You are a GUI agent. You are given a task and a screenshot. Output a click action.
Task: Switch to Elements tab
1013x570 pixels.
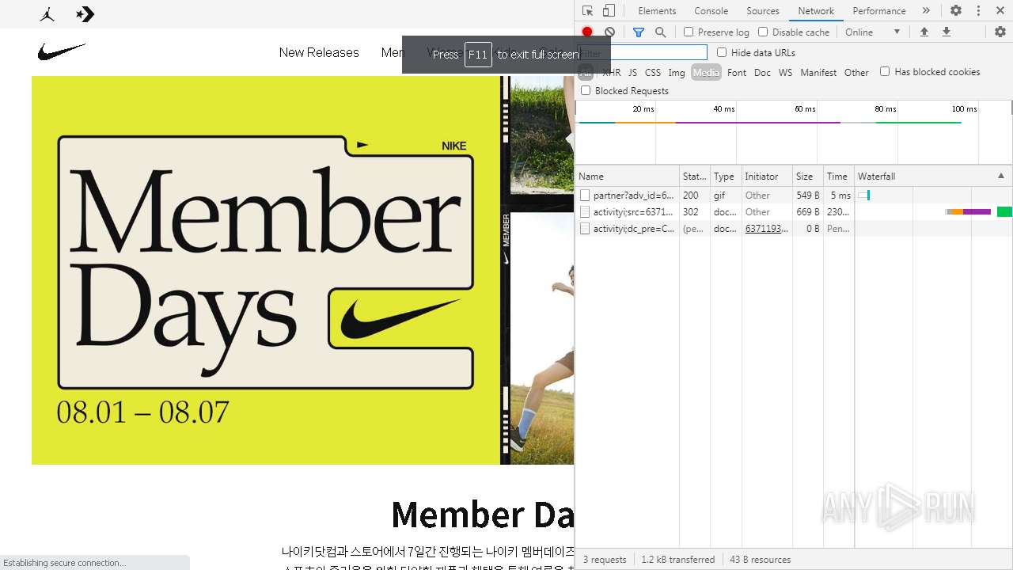657,10
